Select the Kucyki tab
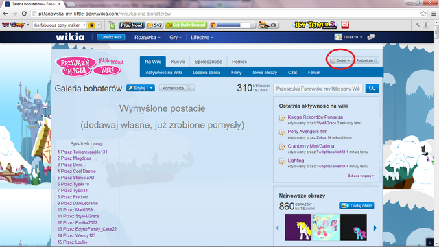 point(178,61)
